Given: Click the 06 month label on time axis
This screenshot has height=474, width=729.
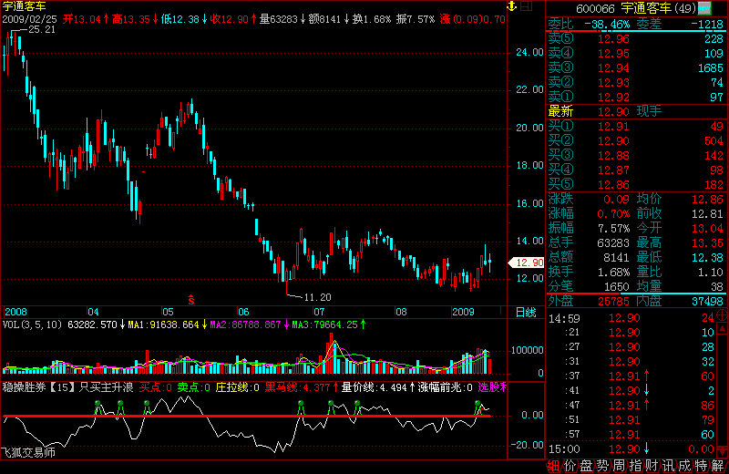Looking at the screenshot, I should click(243, 312).
